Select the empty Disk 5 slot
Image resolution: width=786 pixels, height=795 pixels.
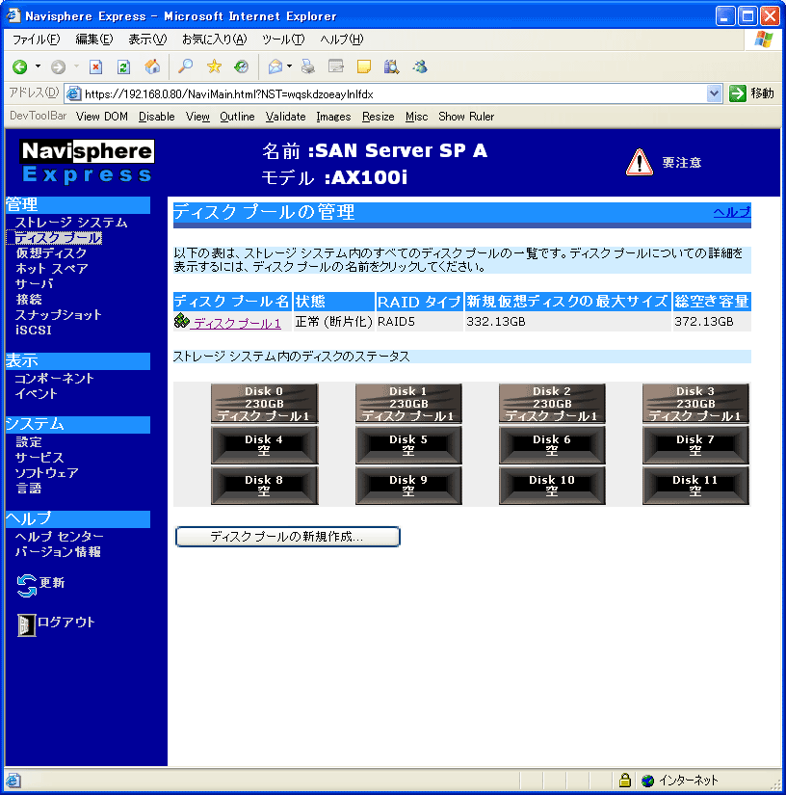(408, 445)
